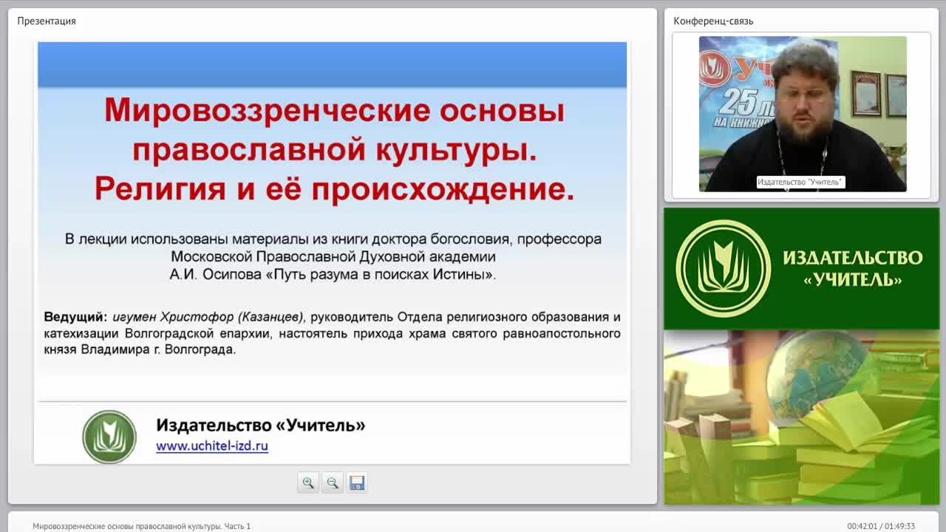Click the Издательство "Учитель" video name label
The image size is (946, 532).
point(800,182)
